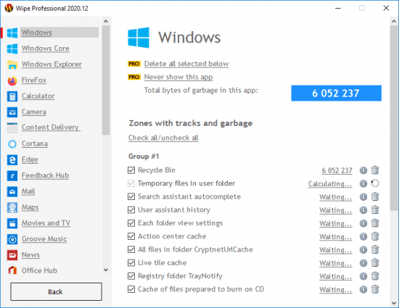The width and height of the screenshot is (399, 308).
Task: Uncheck the Recycle Bin checkbox
Action: [131, 170]
